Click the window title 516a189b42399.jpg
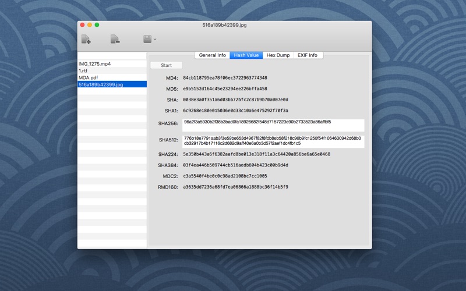 coord(224,25)
